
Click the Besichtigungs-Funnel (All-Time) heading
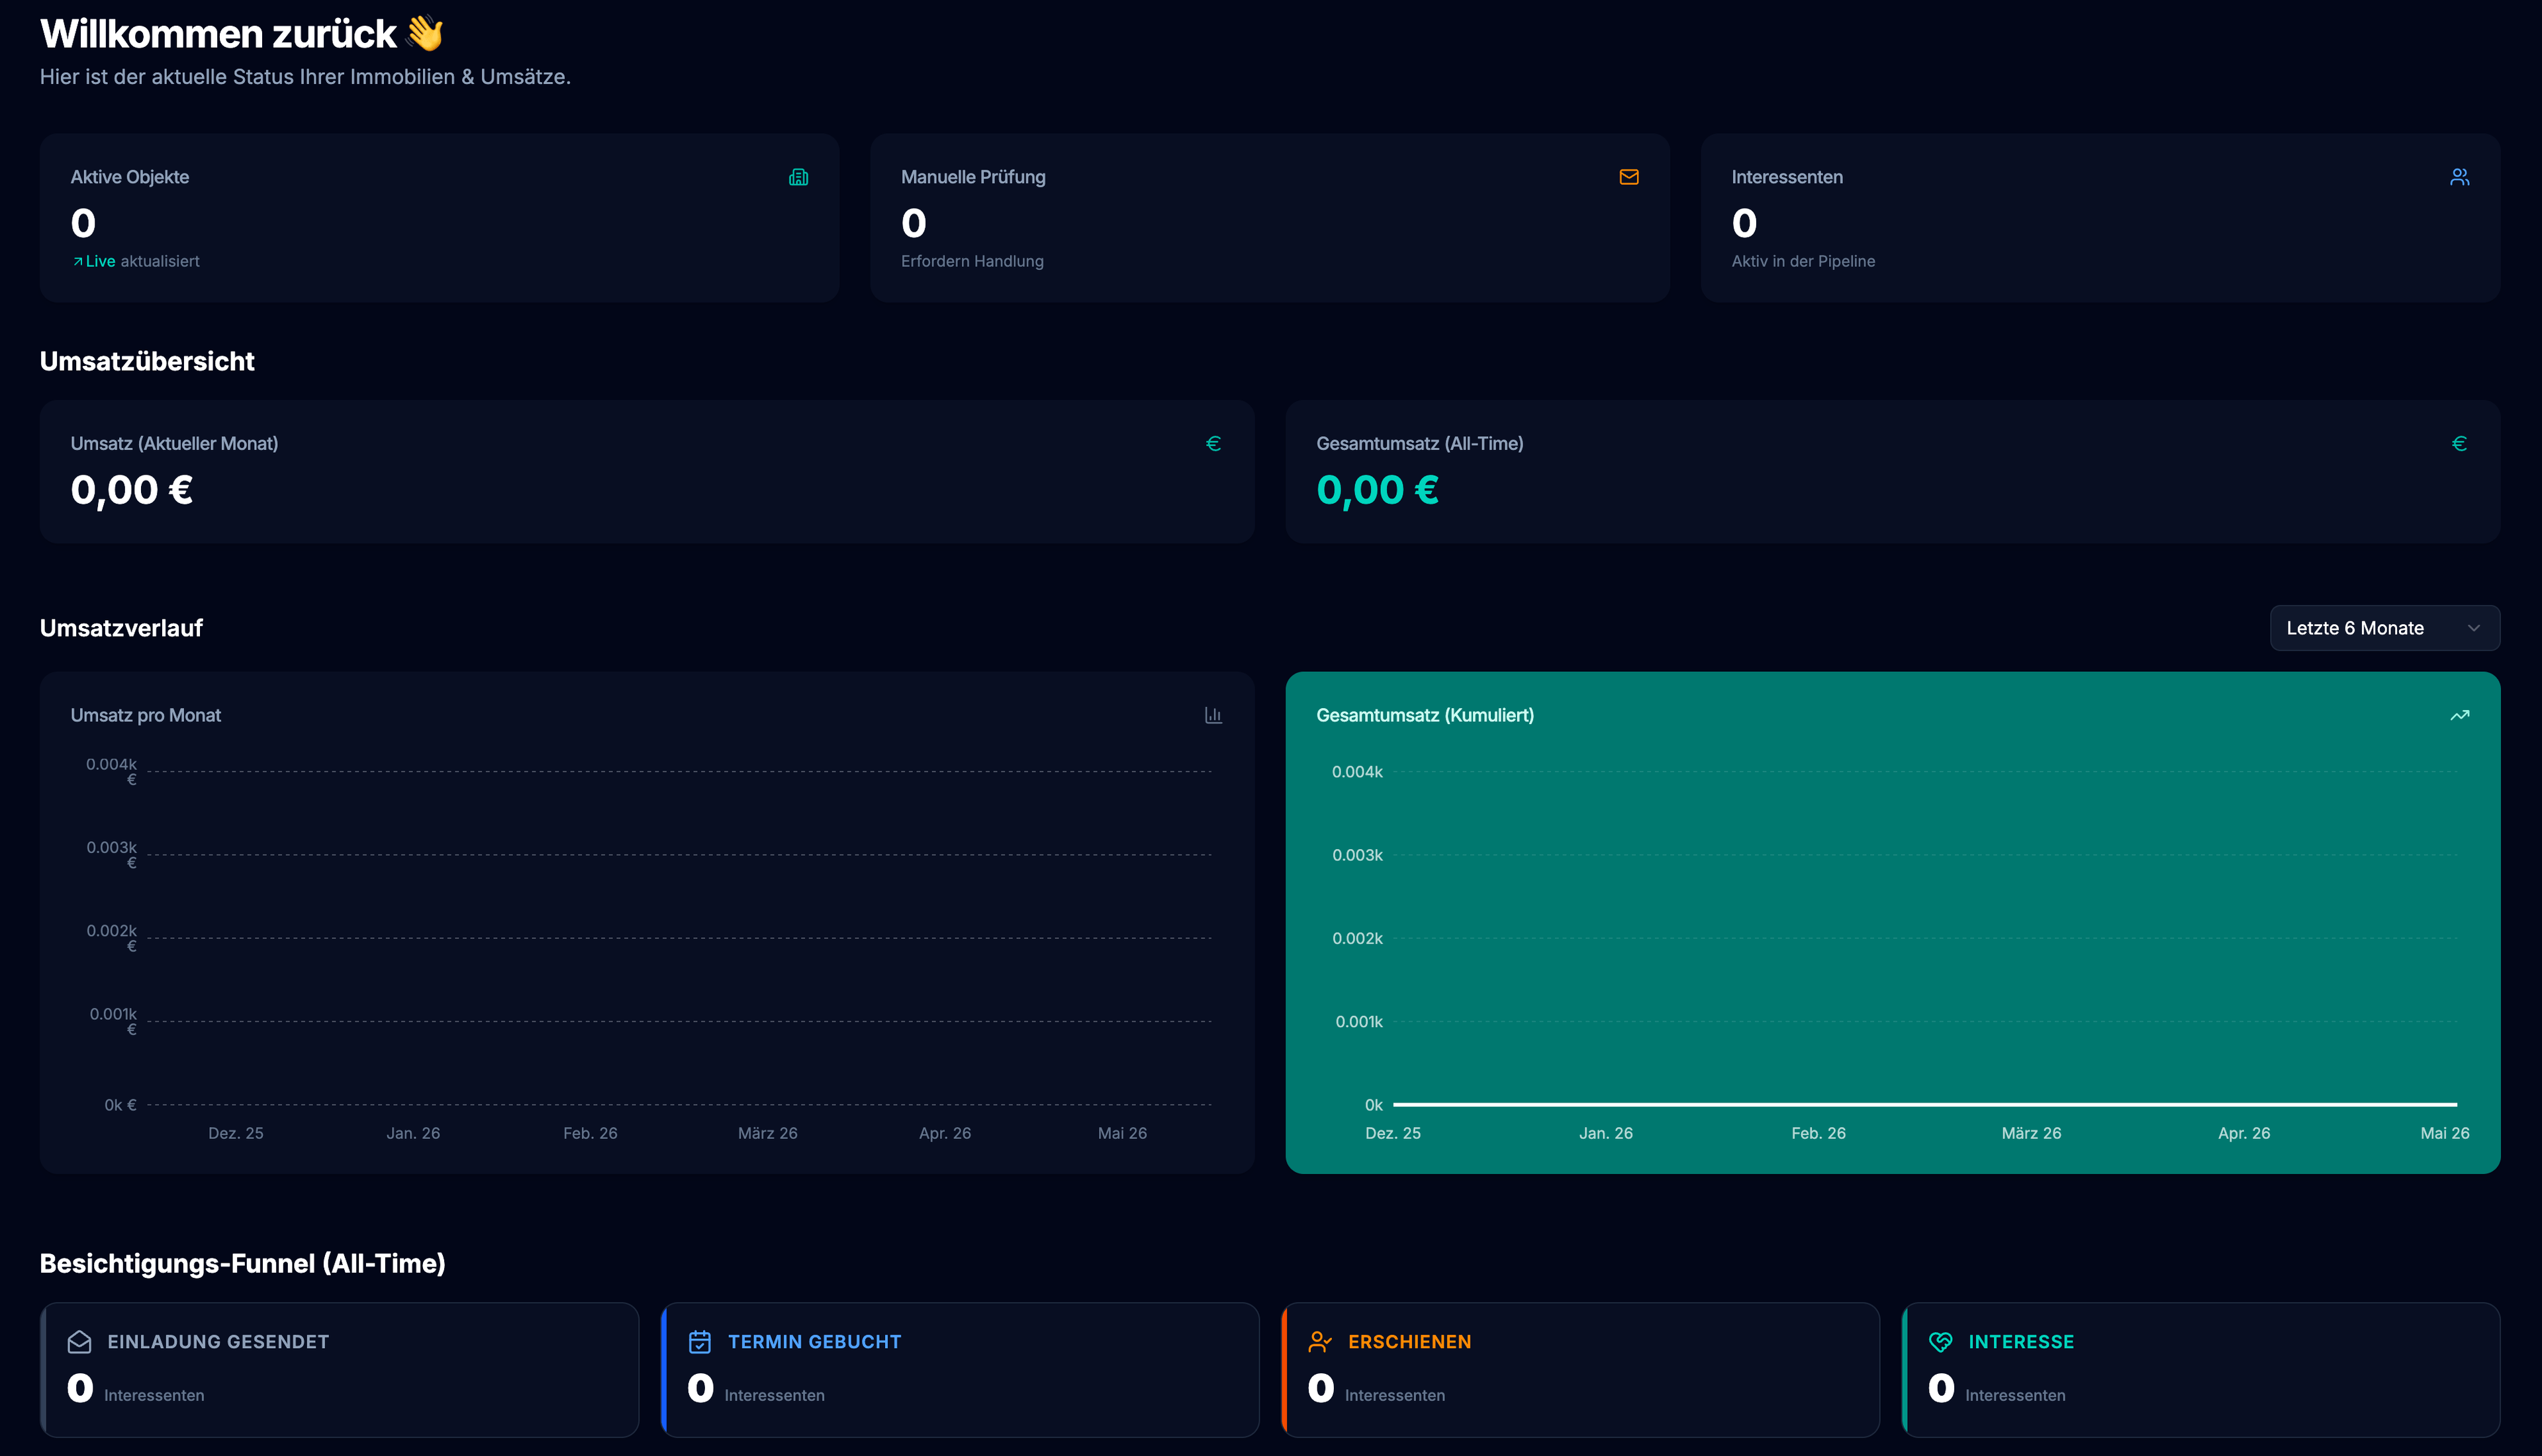coord(242,1263)
